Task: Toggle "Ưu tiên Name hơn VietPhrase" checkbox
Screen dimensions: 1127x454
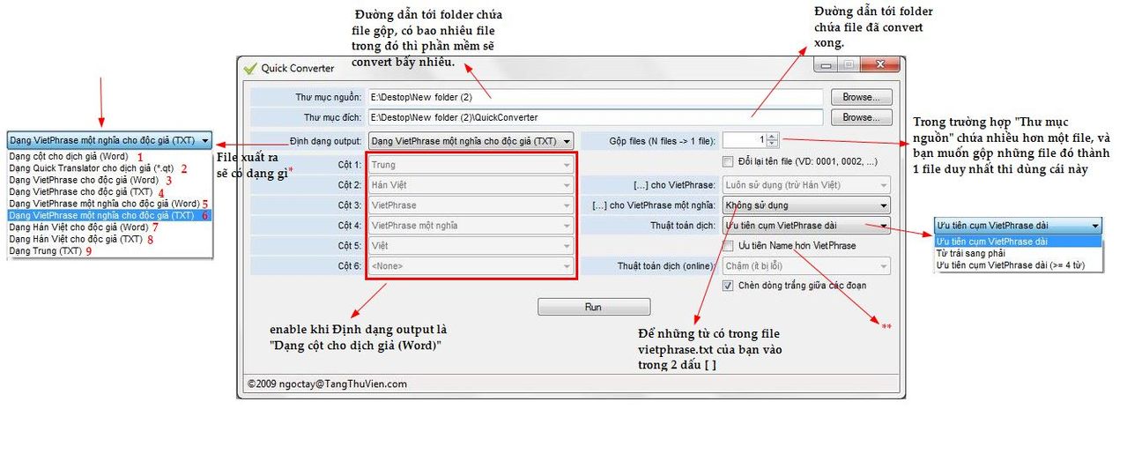Action: 728,246
